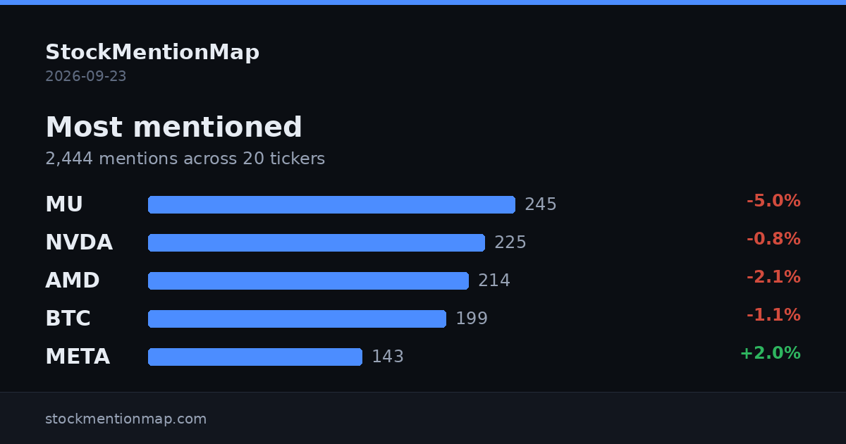The width and height of the screenshot is (846, 444).
Task: Click BTC's -1.1% change value
Action: click(x=773, y=315)
